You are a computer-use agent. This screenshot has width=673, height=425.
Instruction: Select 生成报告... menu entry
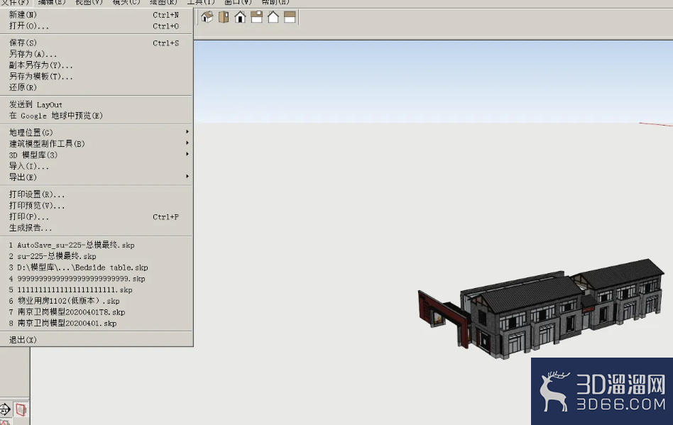pyautogui.click(x=96, y=227)
